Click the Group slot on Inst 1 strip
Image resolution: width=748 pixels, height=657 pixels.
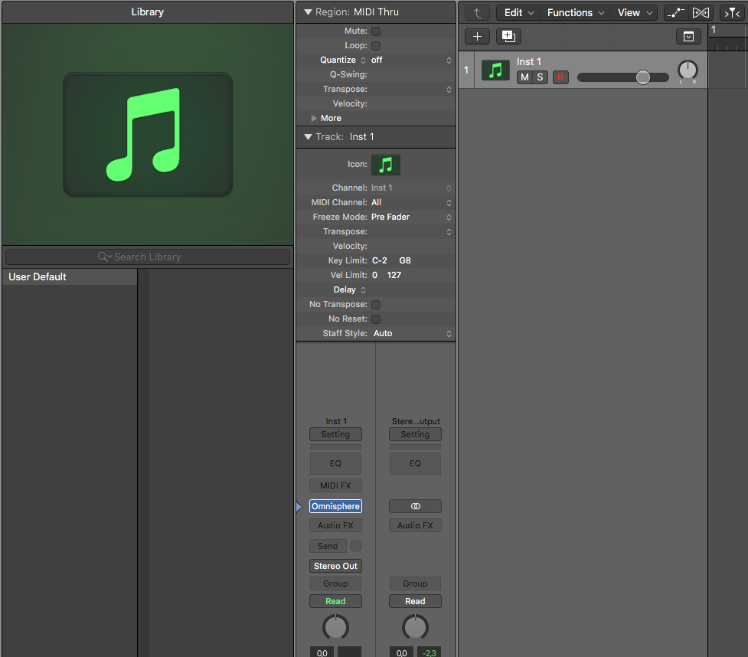pos(335,583)
